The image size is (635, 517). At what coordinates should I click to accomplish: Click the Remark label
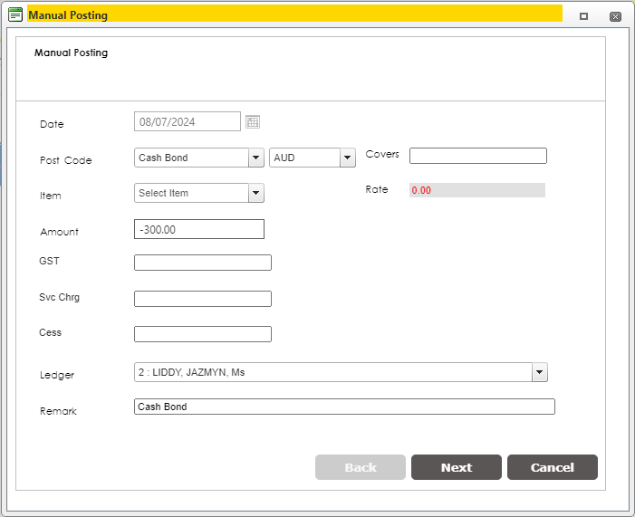coord(58,411)
